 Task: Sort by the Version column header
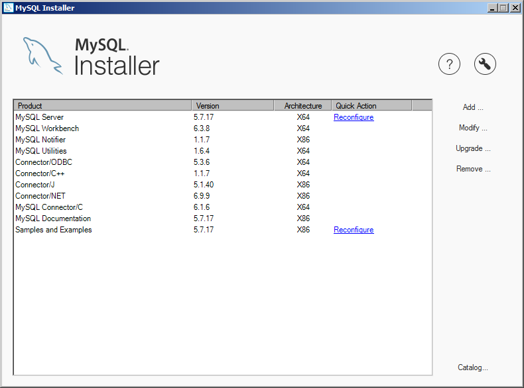[233, 105]
